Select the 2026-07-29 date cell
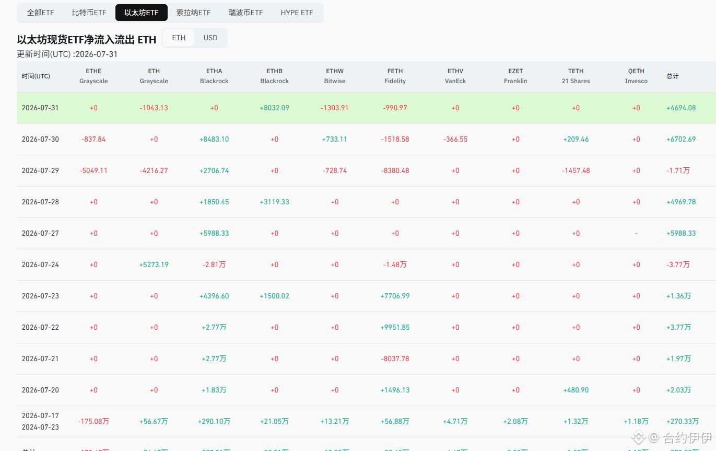Viewport: 716px width, 451px height. 40,171
